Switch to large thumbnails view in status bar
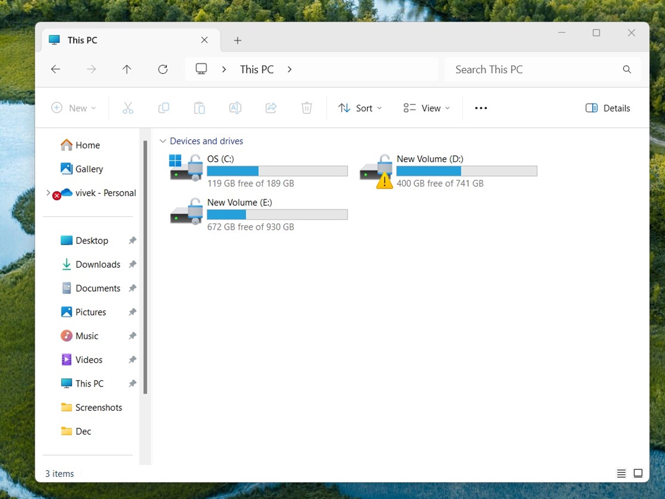The width and height of the screenshot is (665, 499). click(638, 473)
